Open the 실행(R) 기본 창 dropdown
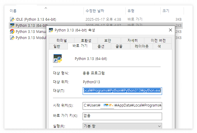 click(122, 126)
